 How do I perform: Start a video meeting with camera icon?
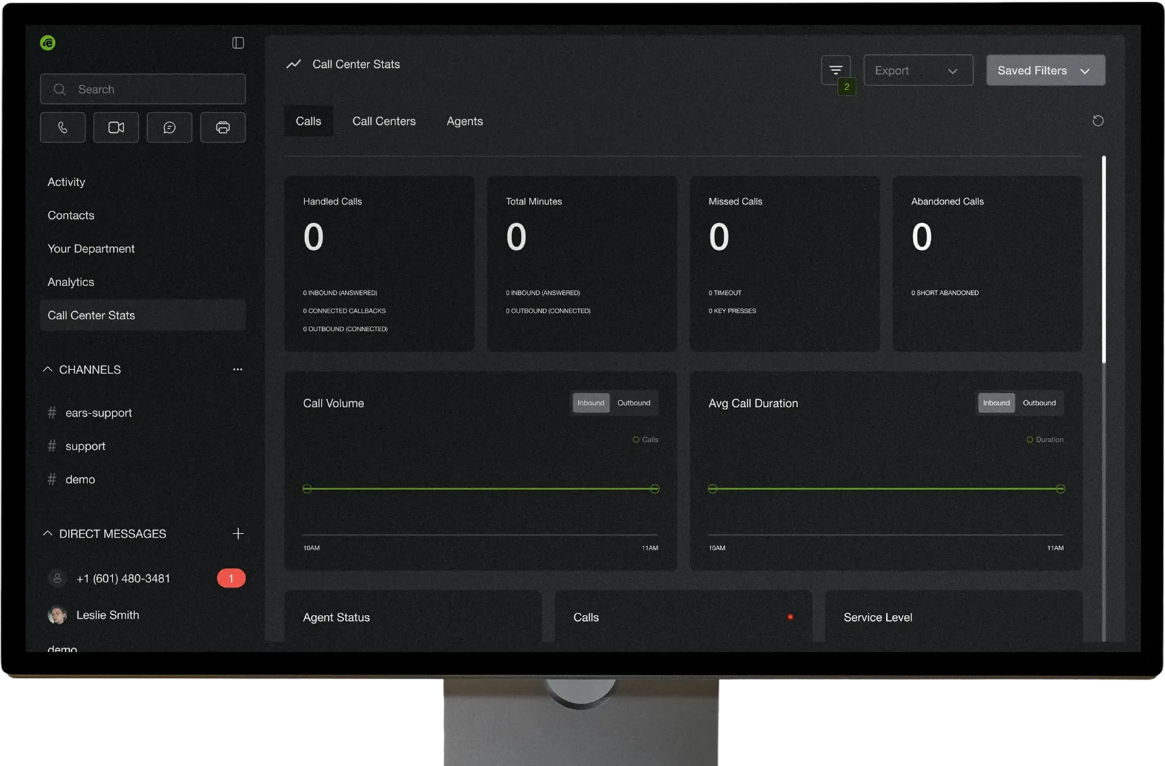[x=116, y=127]
